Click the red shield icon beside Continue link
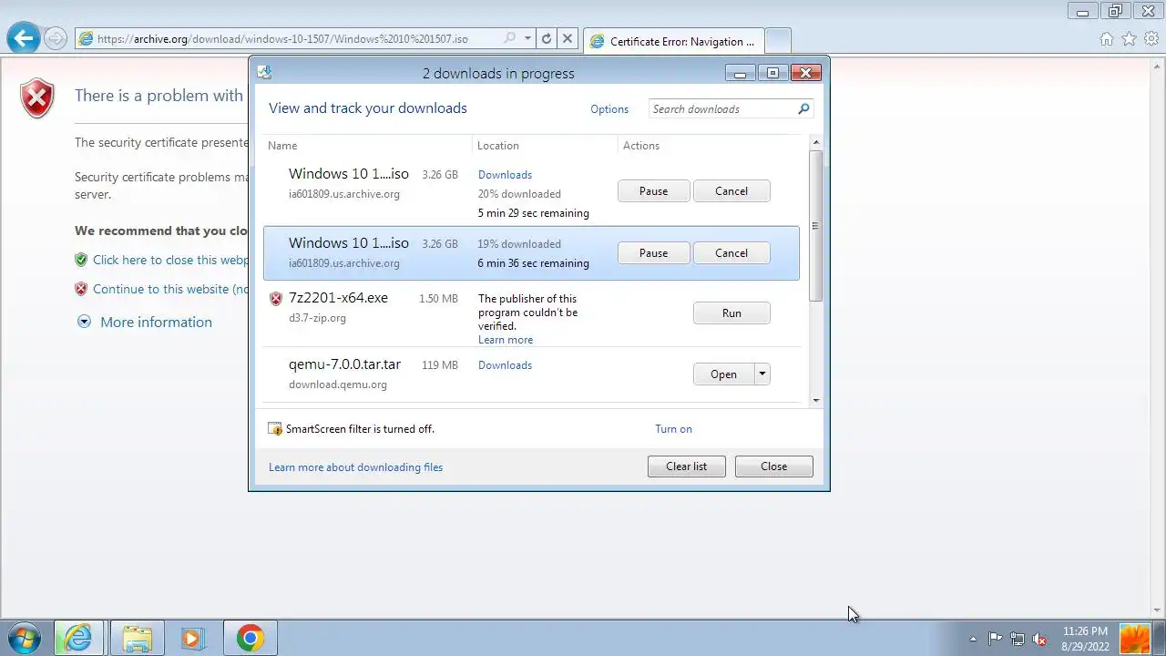 [81, 289]
